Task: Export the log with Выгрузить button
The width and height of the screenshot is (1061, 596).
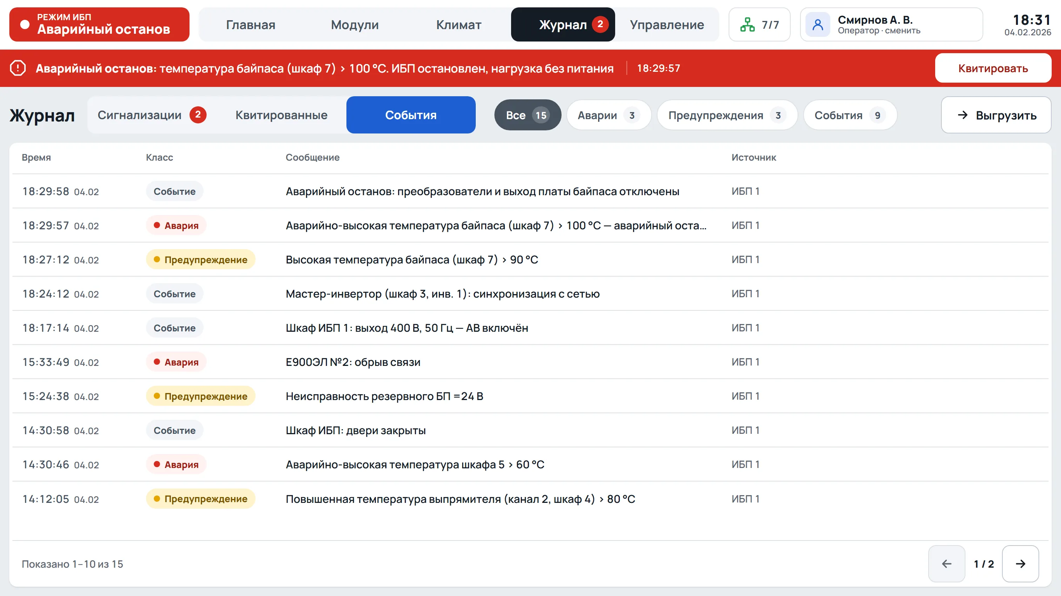Action: 996,115
